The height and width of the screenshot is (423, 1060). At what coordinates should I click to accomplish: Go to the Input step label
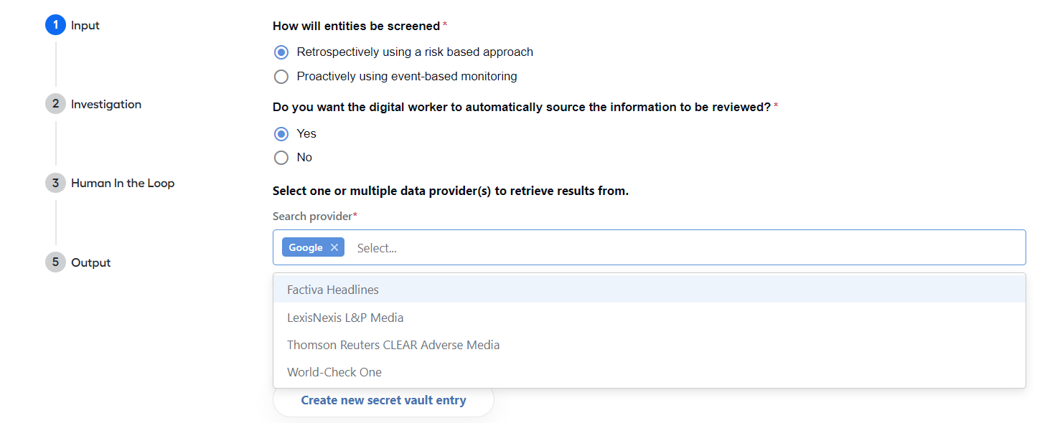(85, 25)
